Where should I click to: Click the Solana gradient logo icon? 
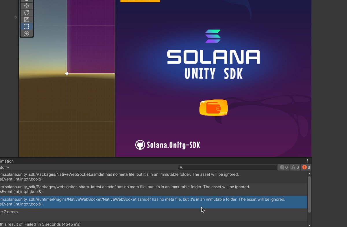click(x=213, y=36)
